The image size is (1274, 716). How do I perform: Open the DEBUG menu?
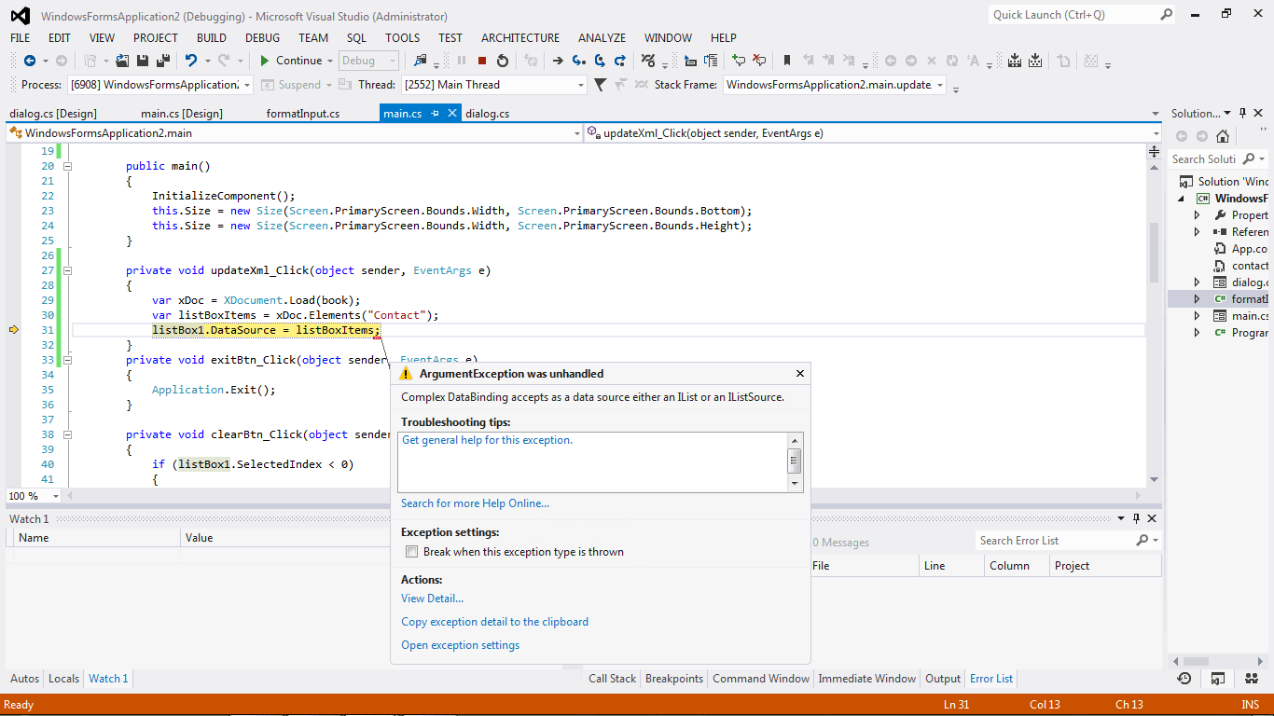pos(262,38)
